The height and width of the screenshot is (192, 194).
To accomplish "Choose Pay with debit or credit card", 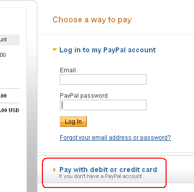I will (x=108, y=170).
